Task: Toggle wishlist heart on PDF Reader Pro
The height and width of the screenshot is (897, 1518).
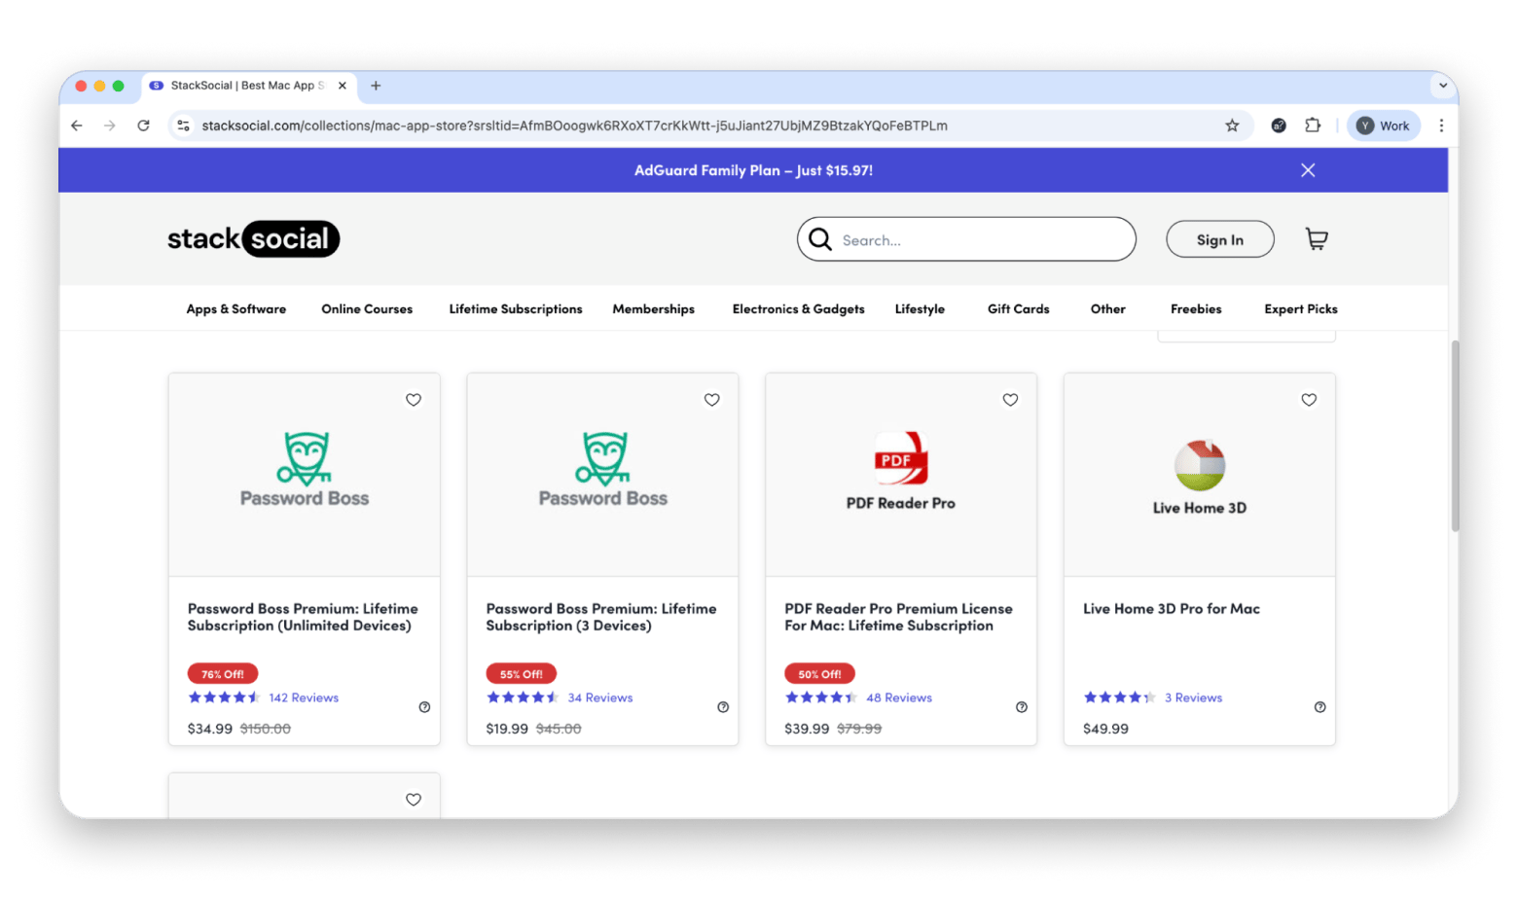Action: (x=1010, y=400)
